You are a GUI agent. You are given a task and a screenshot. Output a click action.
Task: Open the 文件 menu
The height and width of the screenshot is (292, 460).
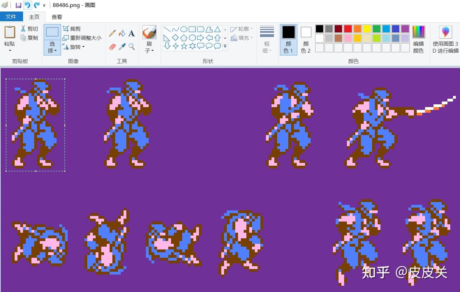[11, 17]
